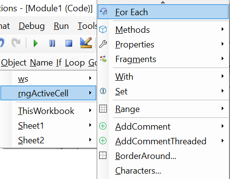This screenshot has width=230, height=179.
Task: Expand the AddComment submenu arrow
Action: click(223, 126)
